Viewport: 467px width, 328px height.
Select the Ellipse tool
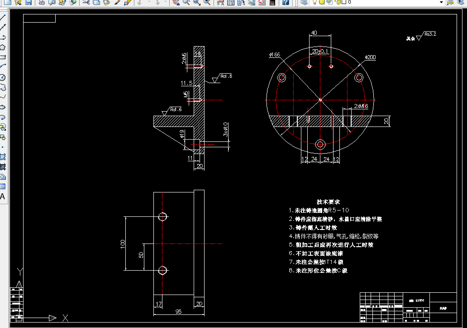click(3, 107)
